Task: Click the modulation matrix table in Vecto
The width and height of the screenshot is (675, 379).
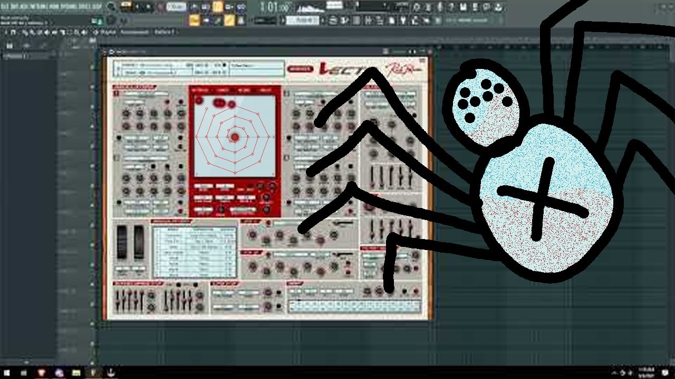Action: coord(195,251)
